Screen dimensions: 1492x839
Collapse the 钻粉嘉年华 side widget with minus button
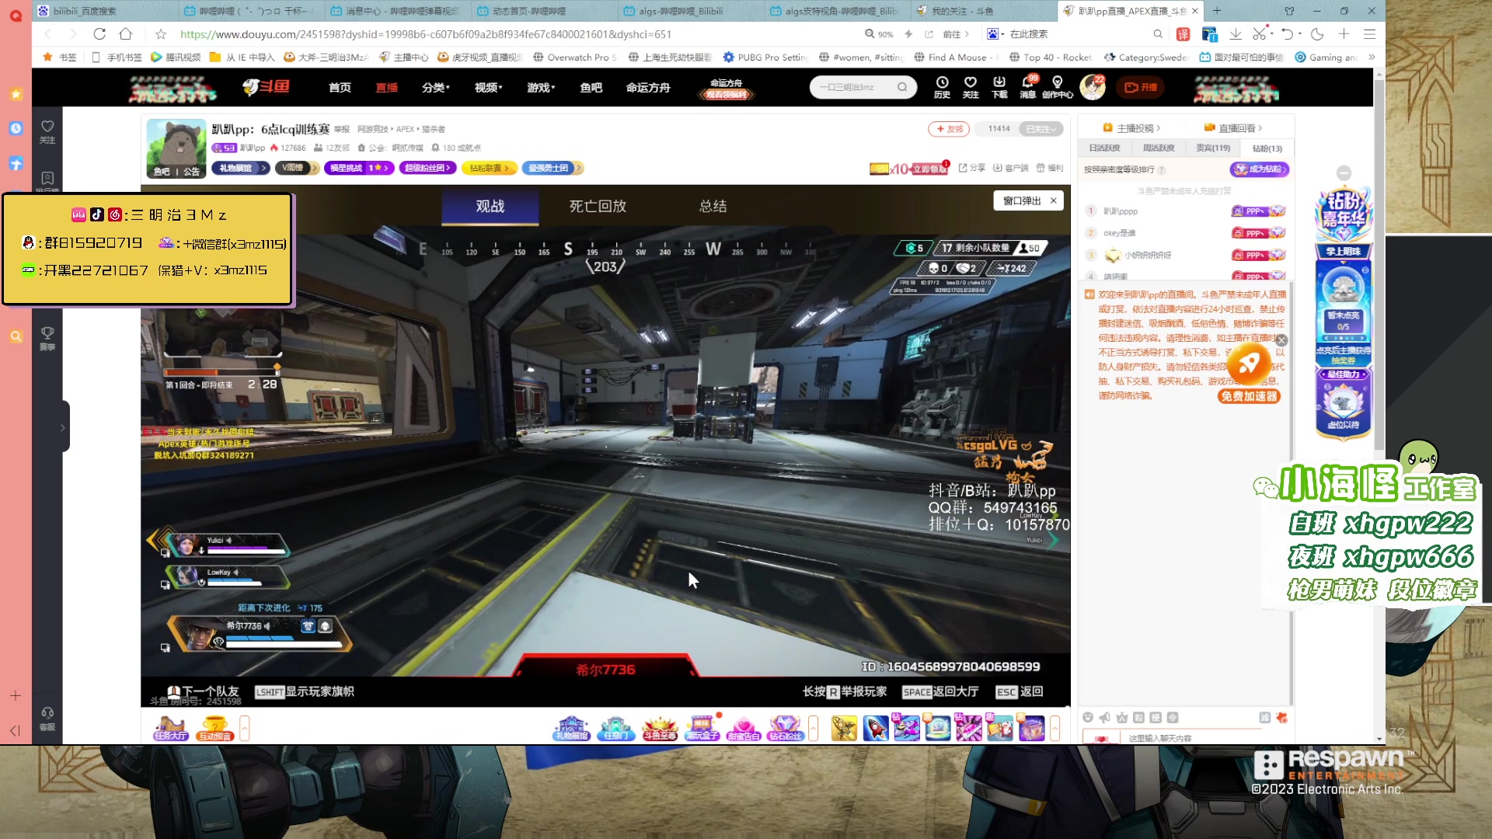pos(1344,173)
